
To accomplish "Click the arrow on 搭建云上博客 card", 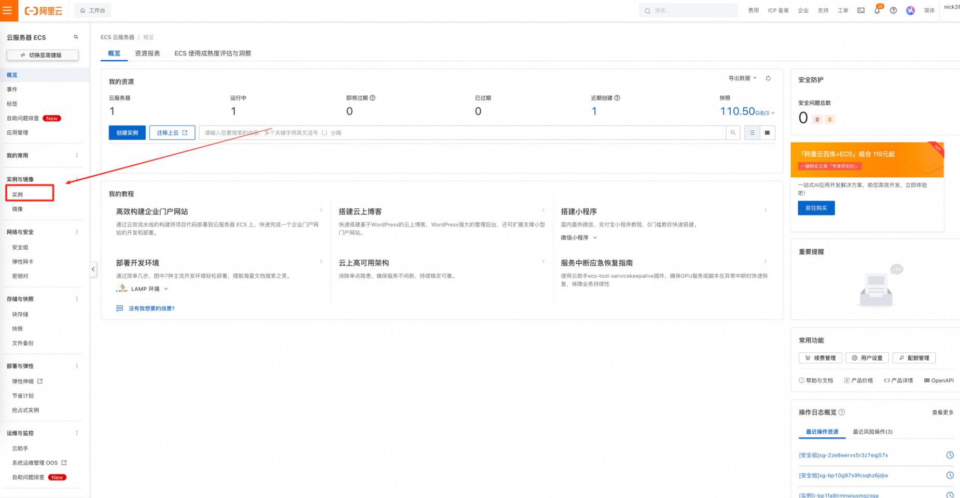I will click(543, 210).
